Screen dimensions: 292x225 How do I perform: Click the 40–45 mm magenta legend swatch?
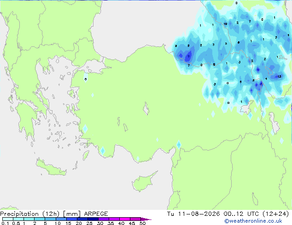click(125, 219)
